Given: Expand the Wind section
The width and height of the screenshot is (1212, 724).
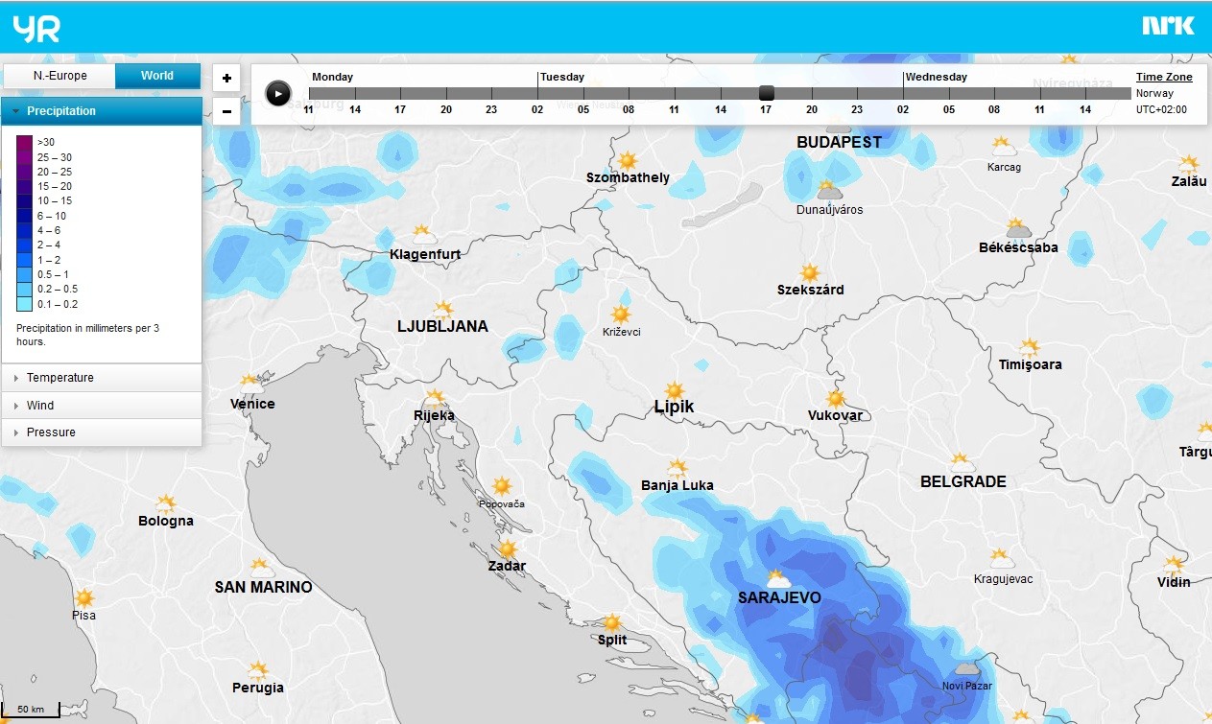Looking at the screenshot, I should (102, 406).
